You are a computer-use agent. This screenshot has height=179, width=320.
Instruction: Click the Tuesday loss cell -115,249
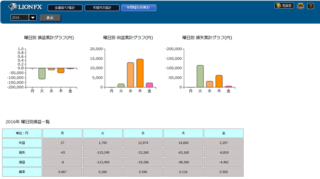(x=103, y=153)
